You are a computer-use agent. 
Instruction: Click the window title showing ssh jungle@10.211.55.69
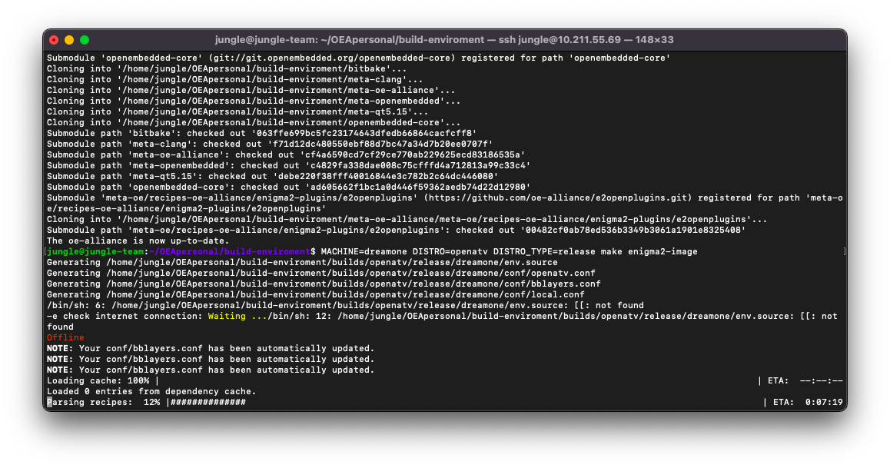[x=445, y=40]
